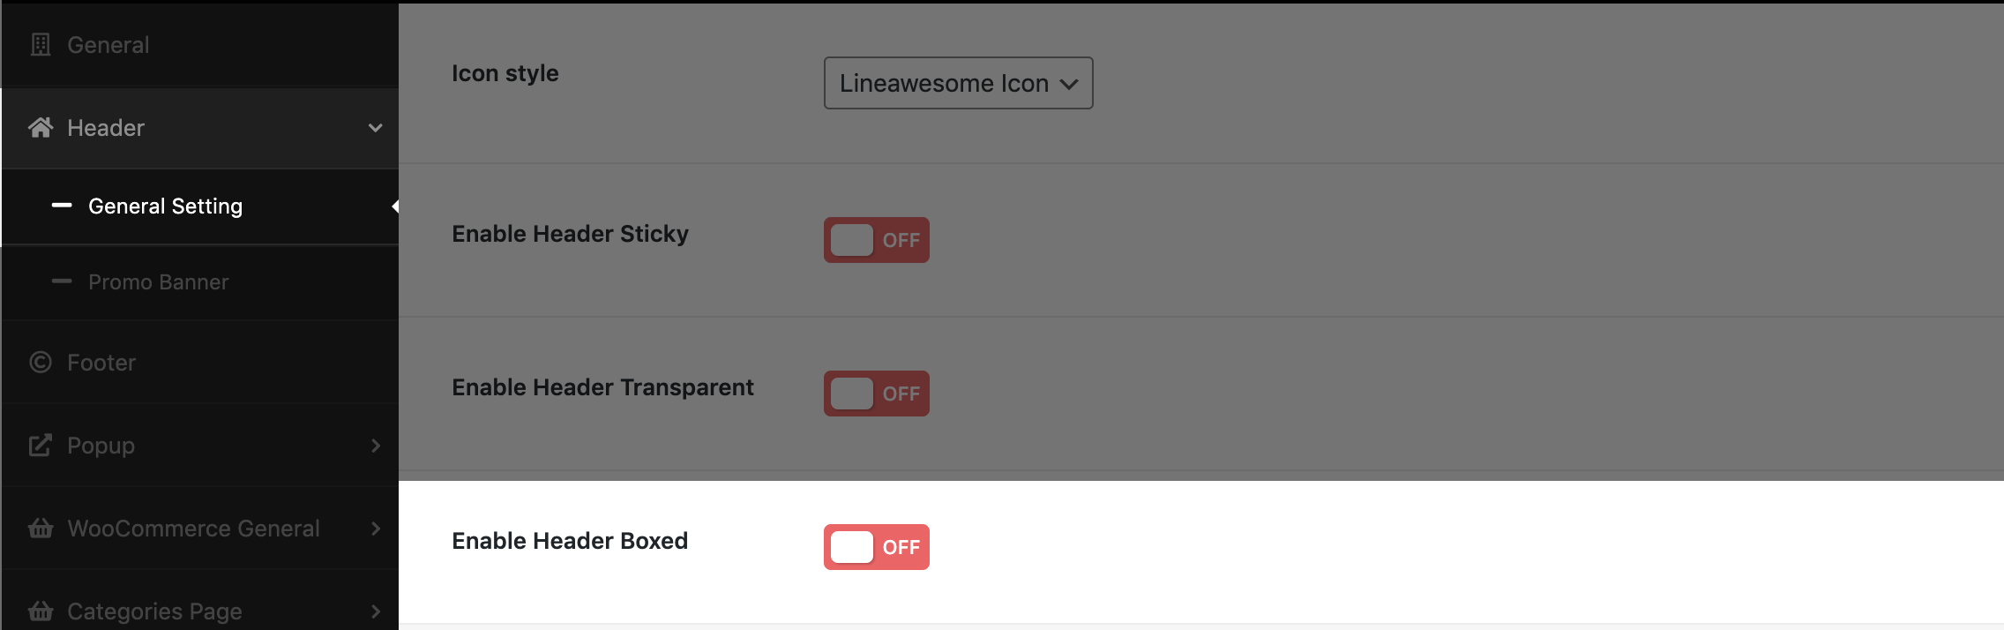Toggle Enable Header Sticky switch

point(877,240)
